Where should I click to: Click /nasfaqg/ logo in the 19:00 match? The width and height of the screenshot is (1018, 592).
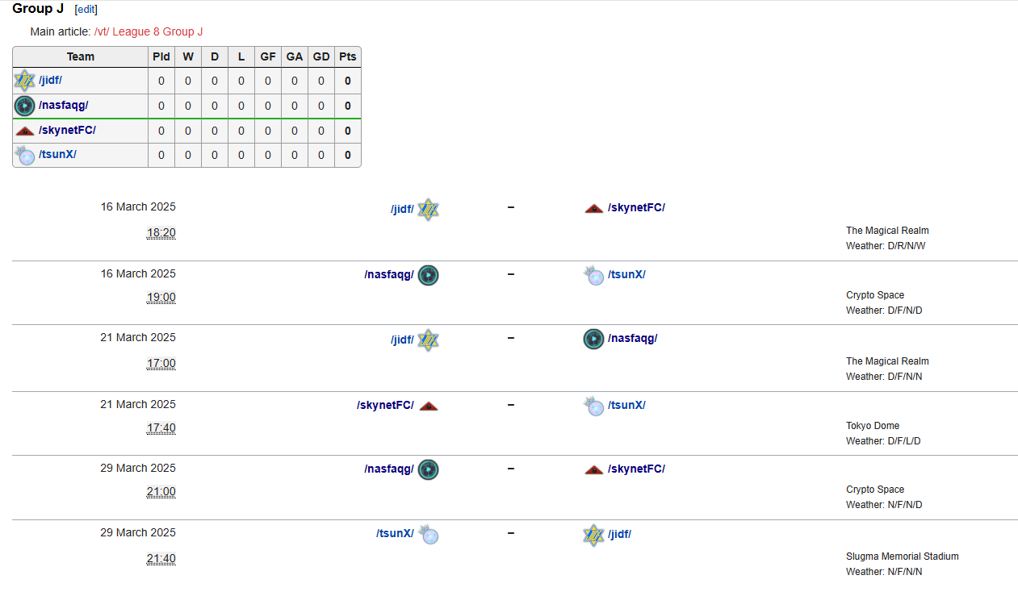coord(428,275)
